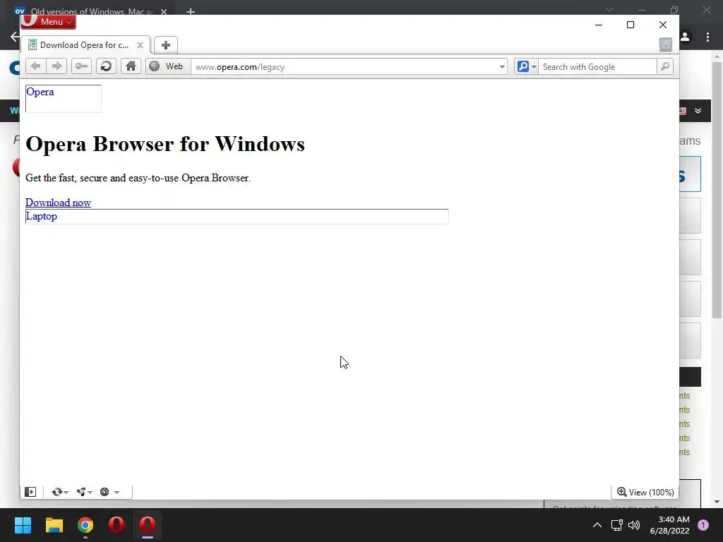
Task: Close the Opera legacy window
Action: [662, 25]
